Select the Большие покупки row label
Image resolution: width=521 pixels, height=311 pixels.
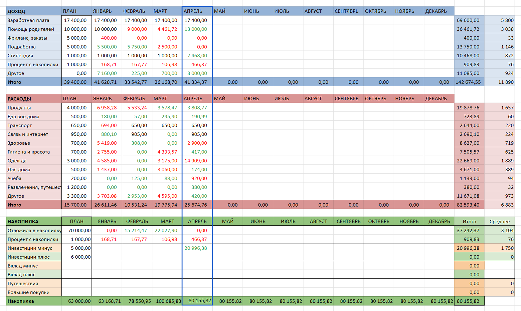(x=34, y=292)
